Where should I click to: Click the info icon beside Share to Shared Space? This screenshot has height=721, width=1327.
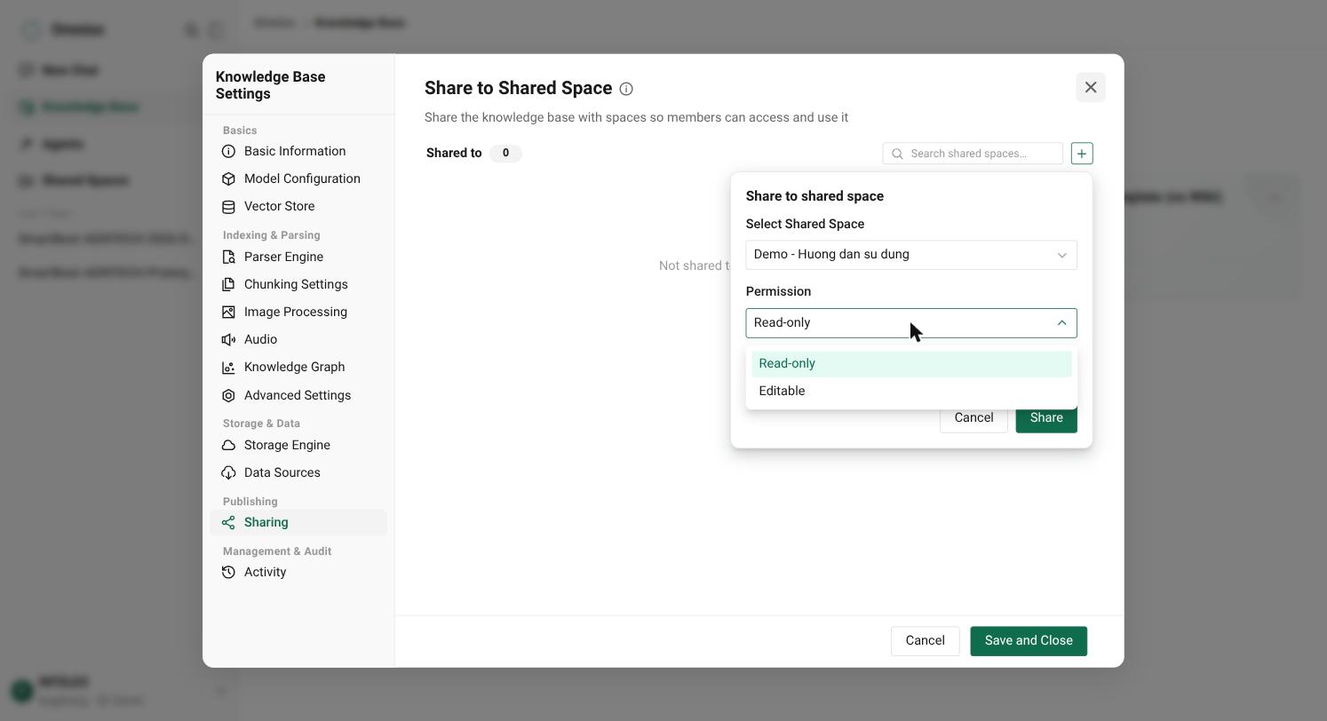(626, 89)
